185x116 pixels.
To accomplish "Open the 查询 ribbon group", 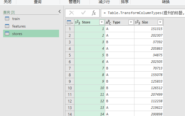I will [x=38, y=2].
